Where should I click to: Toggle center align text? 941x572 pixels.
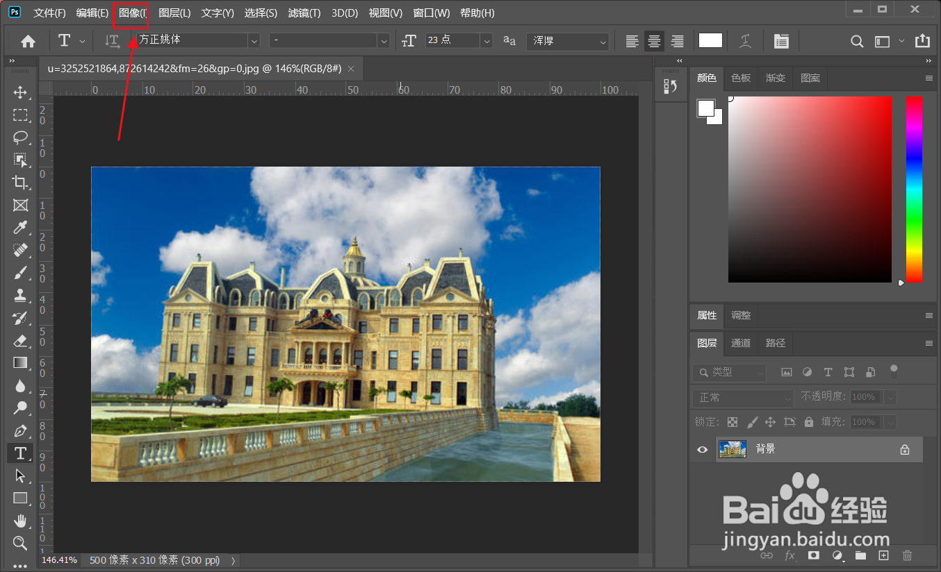(654, 41)
